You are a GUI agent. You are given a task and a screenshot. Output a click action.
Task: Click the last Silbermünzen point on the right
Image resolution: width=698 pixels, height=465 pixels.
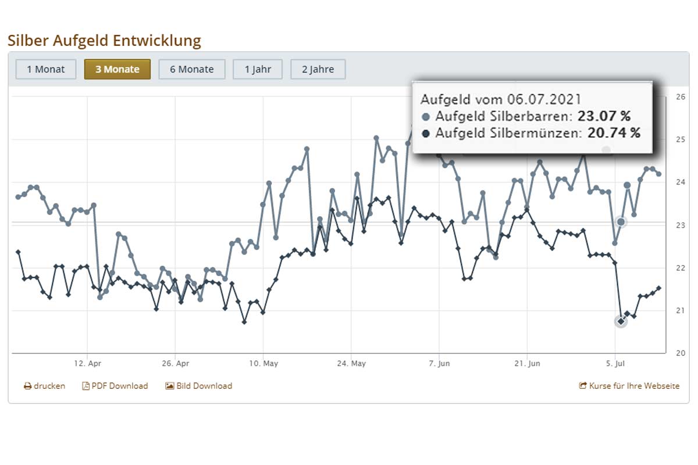[x=658, y=288]
